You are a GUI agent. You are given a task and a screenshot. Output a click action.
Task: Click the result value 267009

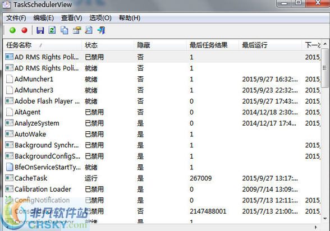click(200, 178)
